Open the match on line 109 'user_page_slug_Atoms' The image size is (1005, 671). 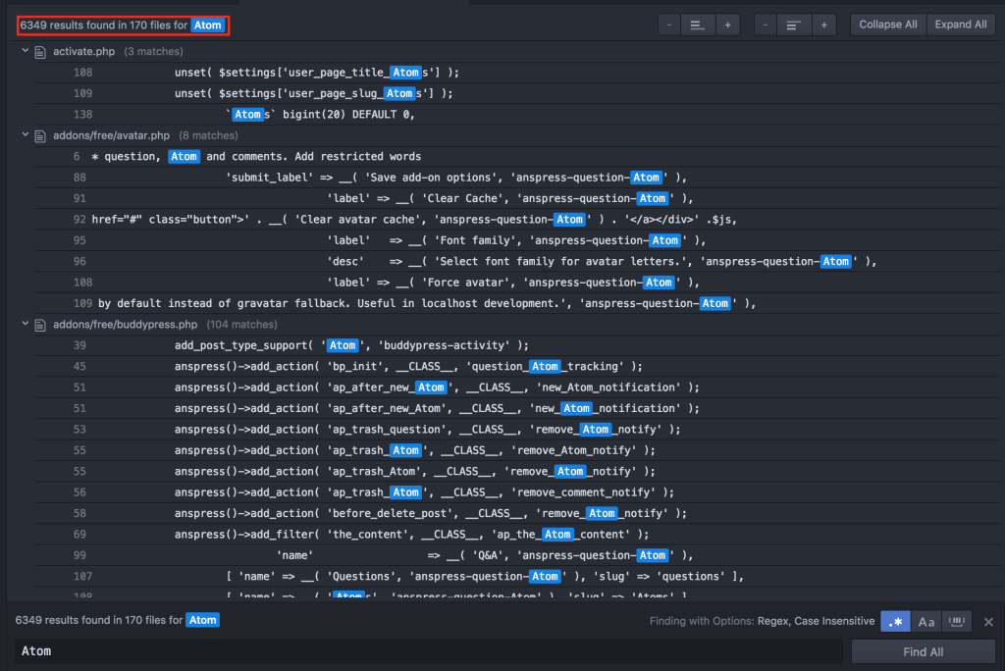[517, 93]
